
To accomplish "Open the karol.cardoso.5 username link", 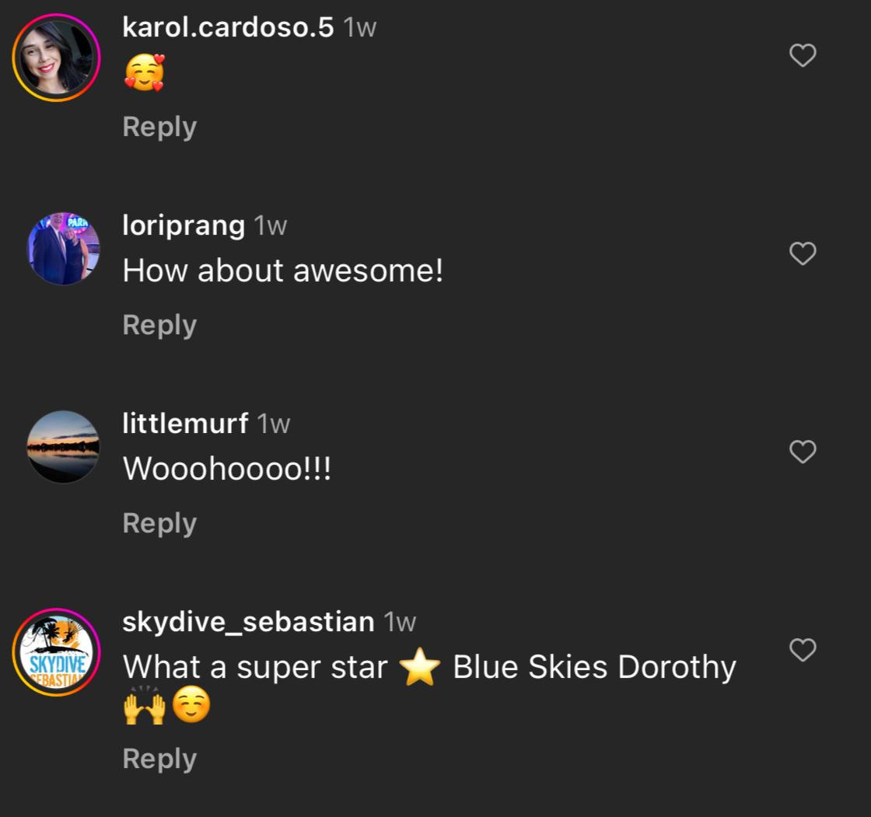I will tap(229, 27).
